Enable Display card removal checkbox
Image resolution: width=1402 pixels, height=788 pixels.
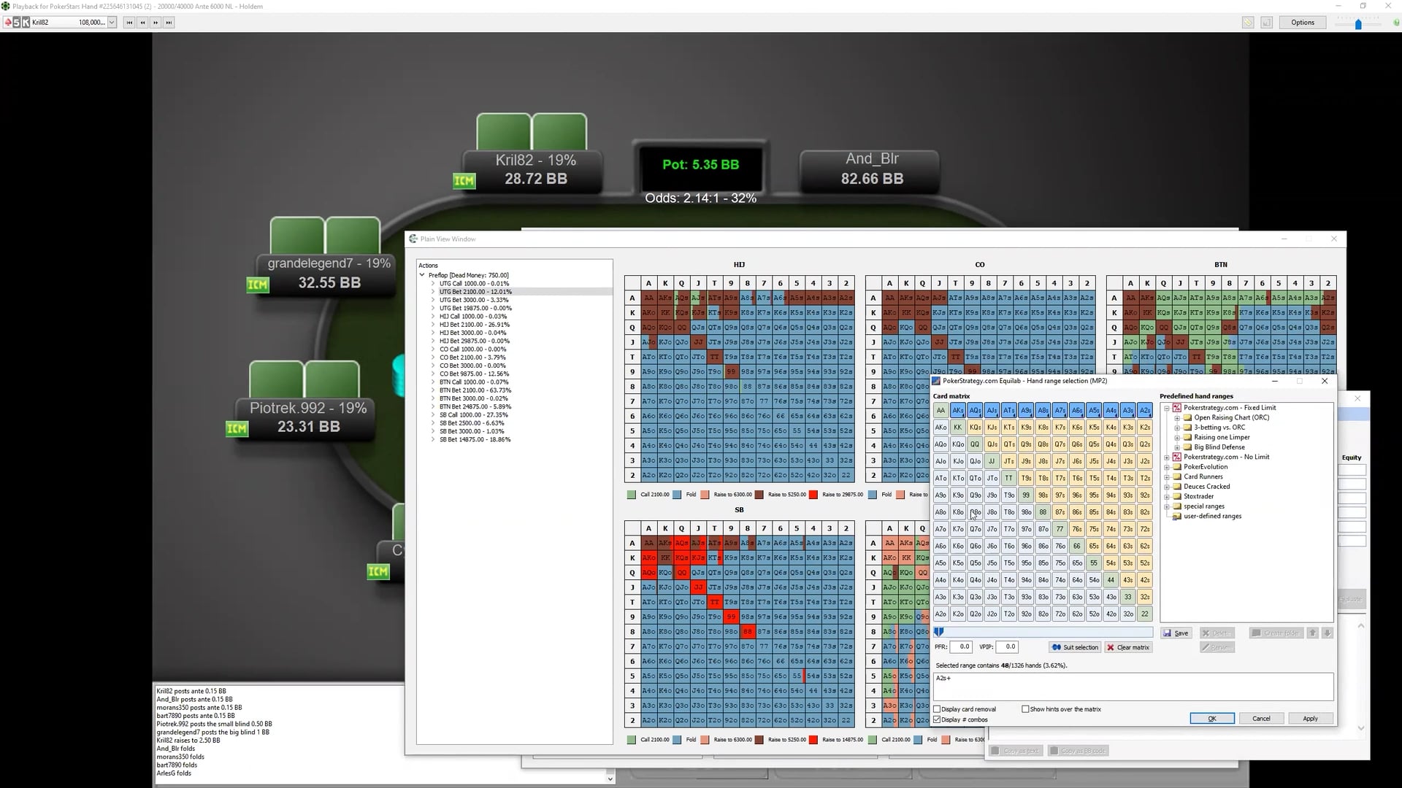tap(938, 709)
